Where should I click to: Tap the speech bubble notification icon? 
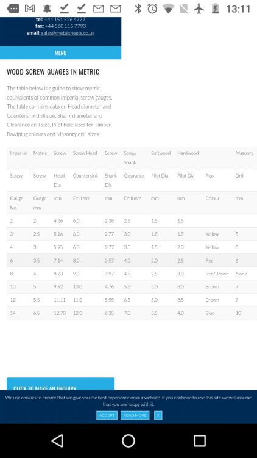tap(13, 9)
